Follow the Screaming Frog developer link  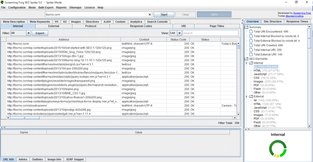click(302, 13)
